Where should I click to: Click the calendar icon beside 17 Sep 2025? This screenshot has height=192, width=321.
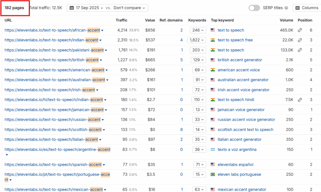72,8
